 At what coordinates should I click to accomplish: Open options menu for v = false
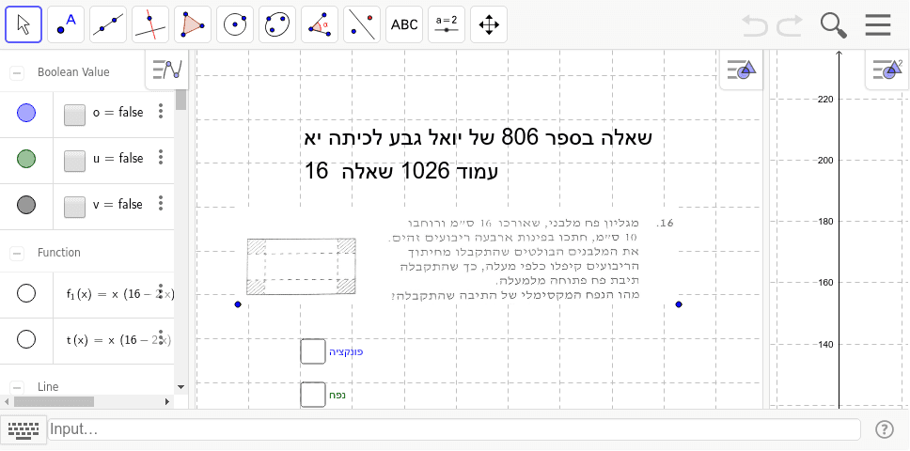pos(161,203)
